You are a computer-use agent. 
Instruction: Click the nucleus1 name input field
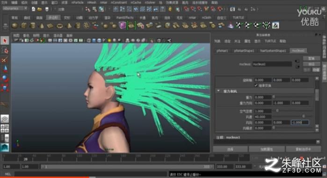click(272, 64)
